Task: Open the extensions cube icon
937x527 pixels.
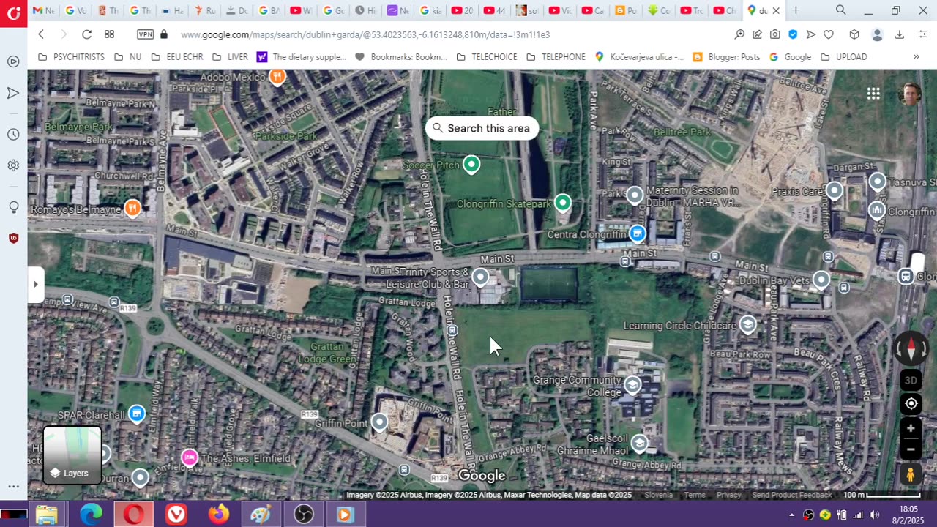Action: tap(854, 34)
